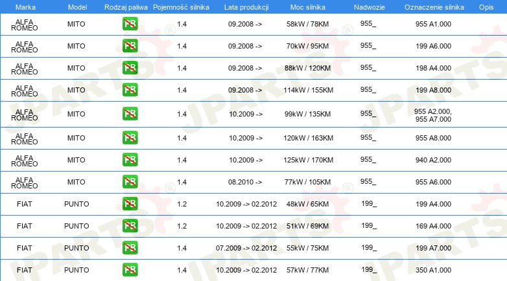This screenshot has height=281, width=507.
Task: Click capacity 1.4 in the 199 A8.000 row
Action: coord(182,90)
